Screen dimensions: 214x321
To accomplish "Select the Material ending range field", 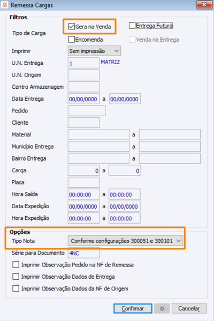I will (x=170, y=134).
